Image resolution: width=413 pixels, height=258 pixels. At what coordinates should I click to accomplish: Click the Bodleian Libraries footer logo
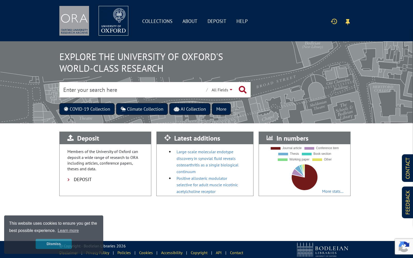click(x=323, y=249)
